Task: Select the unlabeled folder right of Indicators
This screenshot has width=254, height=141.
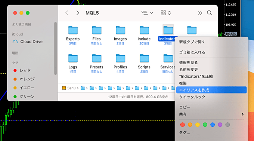Action: pyautogui.click(x=192, y=30)
